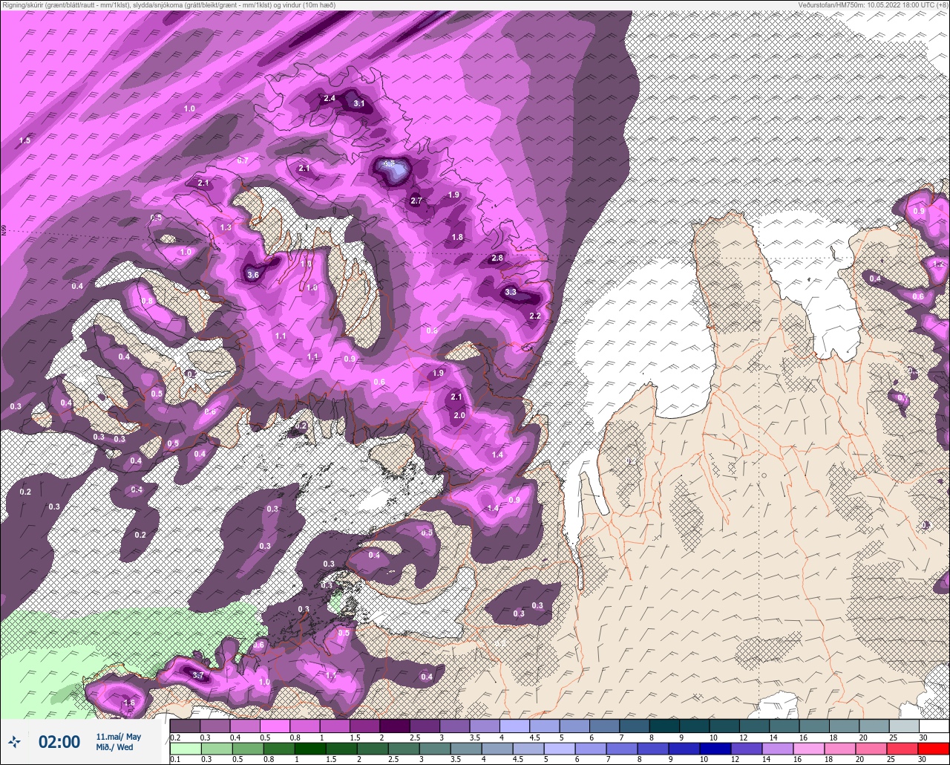Click the compass star icon beside the time
The height and width of the screenshot is (765, 950).
14,741
